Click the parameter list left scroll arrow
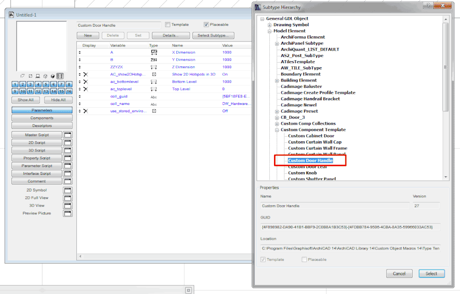The image size is (460, 294). 81,256
